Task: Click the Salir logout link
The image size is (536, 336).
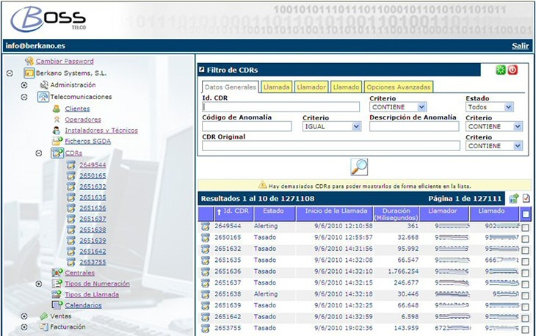Action: coord(520,45)
